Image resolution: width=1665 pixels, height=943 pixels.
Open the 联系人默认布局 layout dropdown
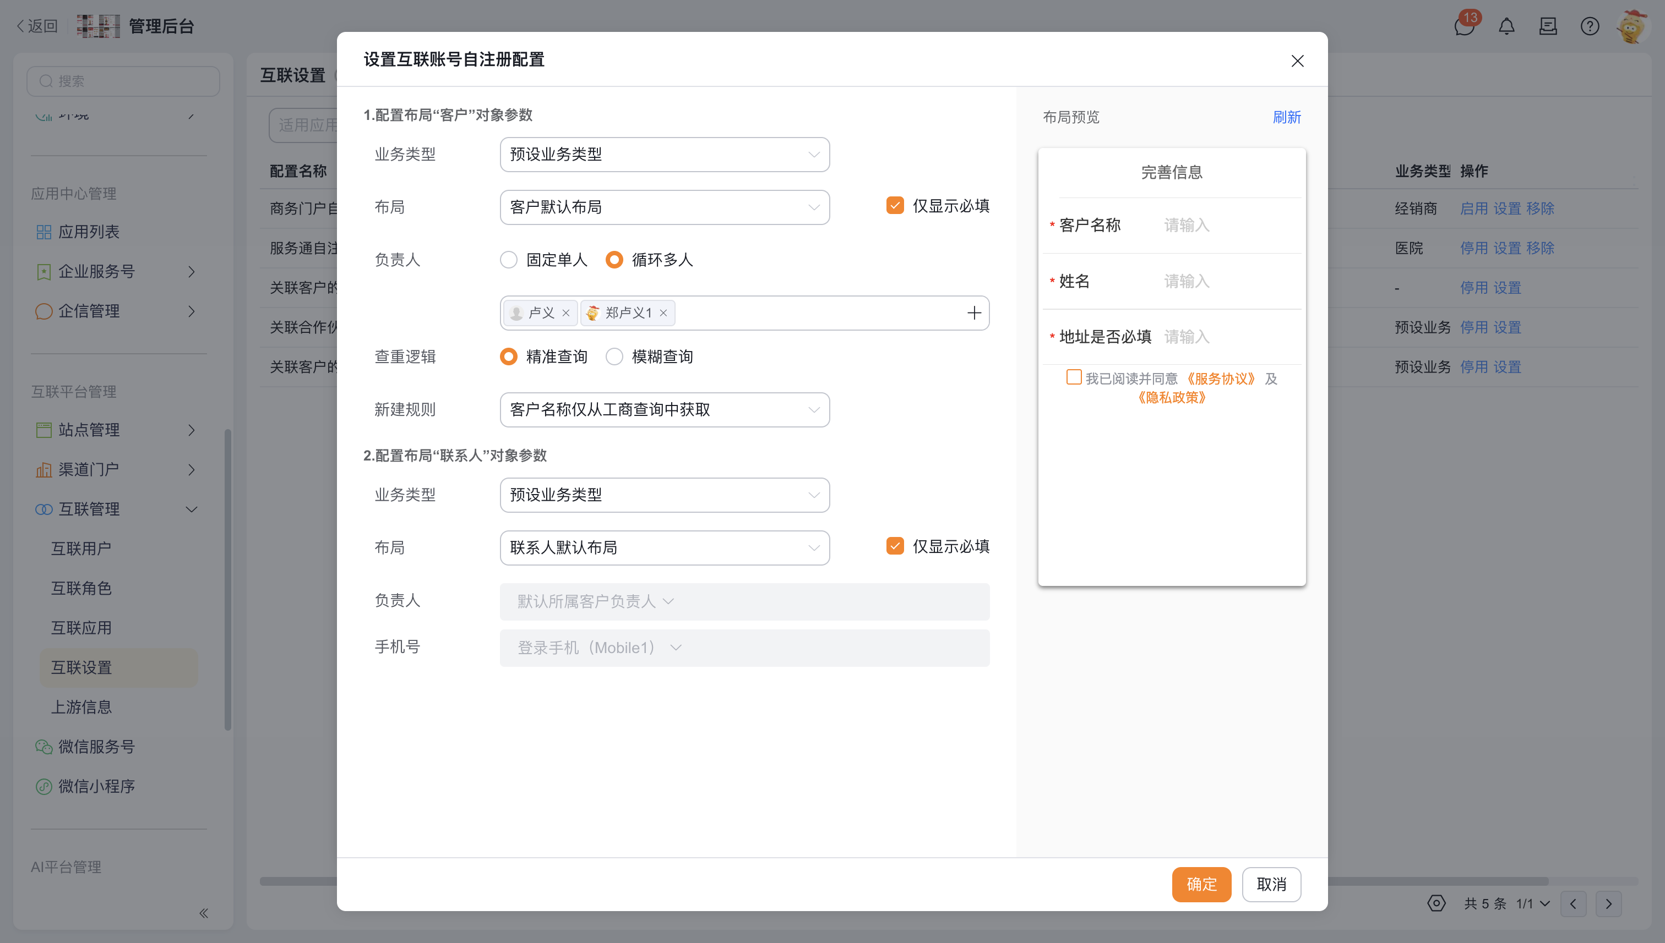665,548
